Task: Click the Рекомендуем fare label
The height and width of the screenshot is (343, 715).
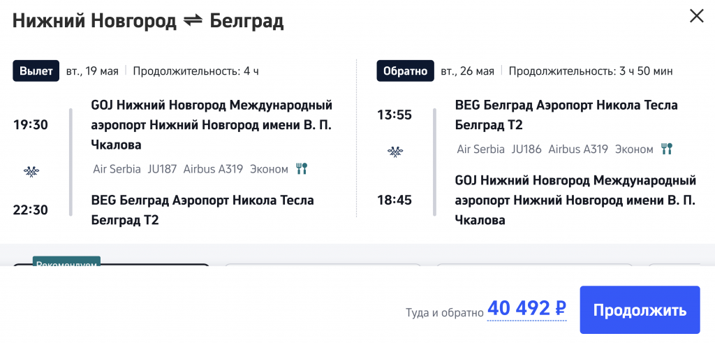Action: [66, 265]
